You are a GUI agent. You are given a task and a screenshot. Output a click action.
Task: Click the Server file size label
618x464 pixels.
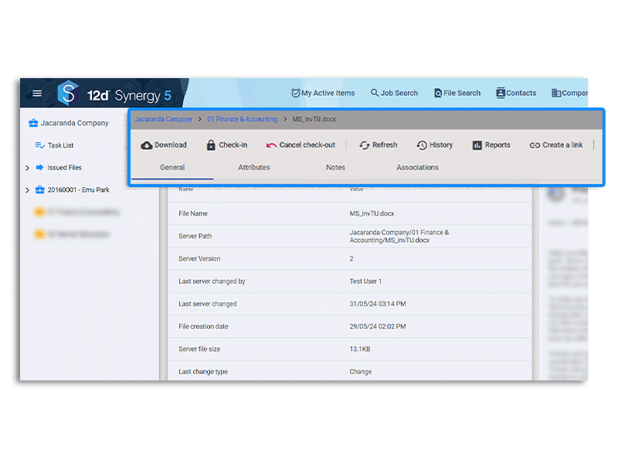tap(199, 349)
